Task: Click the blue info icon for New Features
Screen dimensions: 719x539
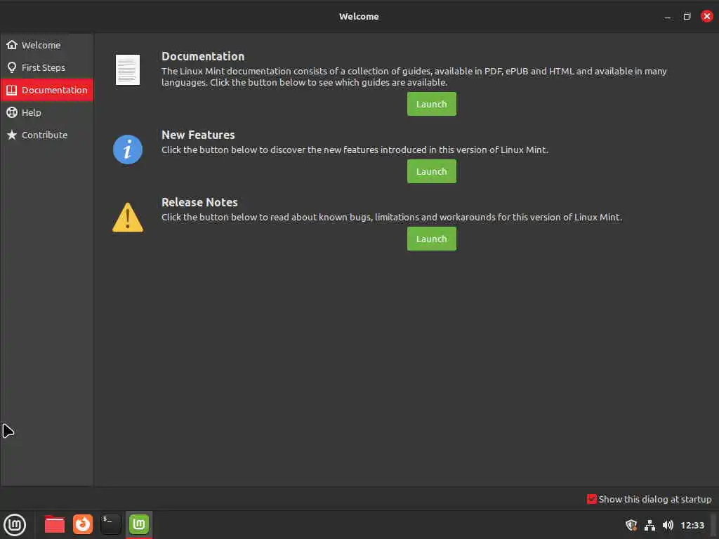Action: coord(128,149)
